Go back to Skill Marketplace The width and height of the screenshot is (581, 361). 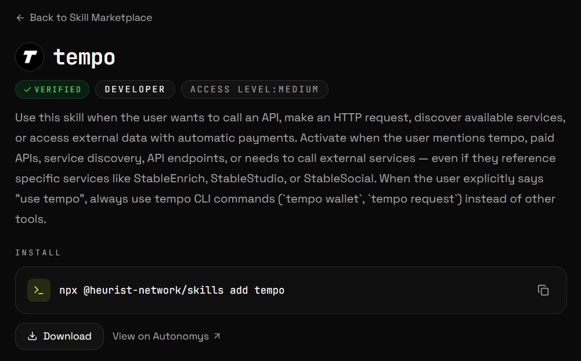pyautogui.click(x=84, y=18)
